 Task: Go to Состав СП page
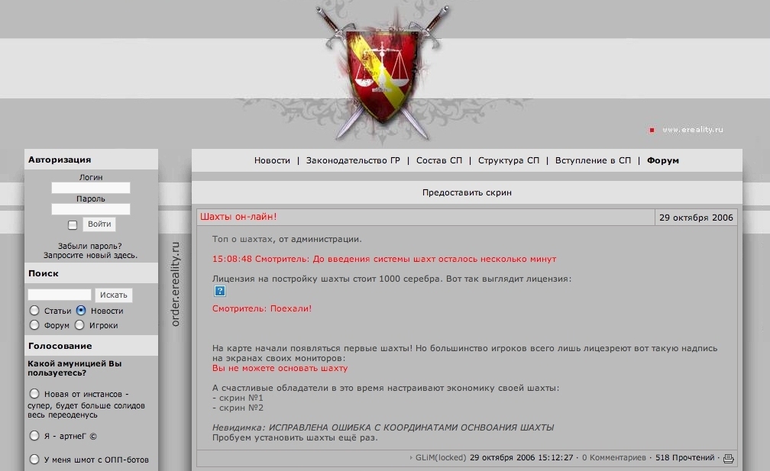tap(439, 160)
